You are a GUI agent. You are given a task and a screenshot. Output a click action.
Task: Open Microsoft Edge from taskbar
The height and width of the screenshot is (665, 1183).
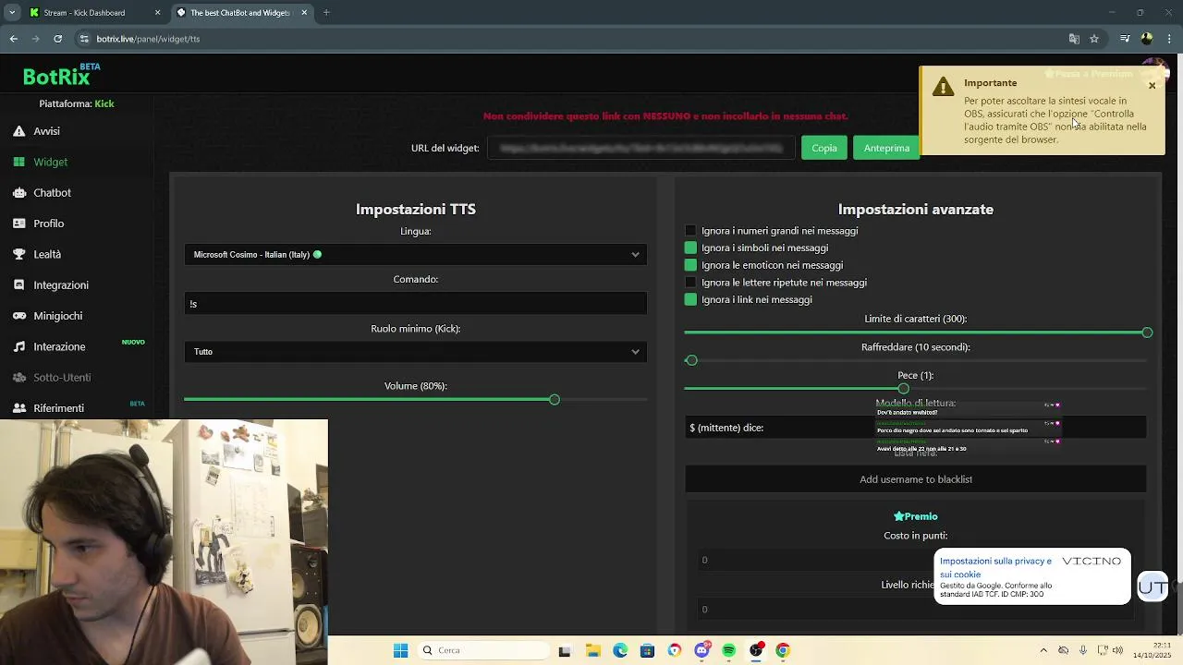620,650
